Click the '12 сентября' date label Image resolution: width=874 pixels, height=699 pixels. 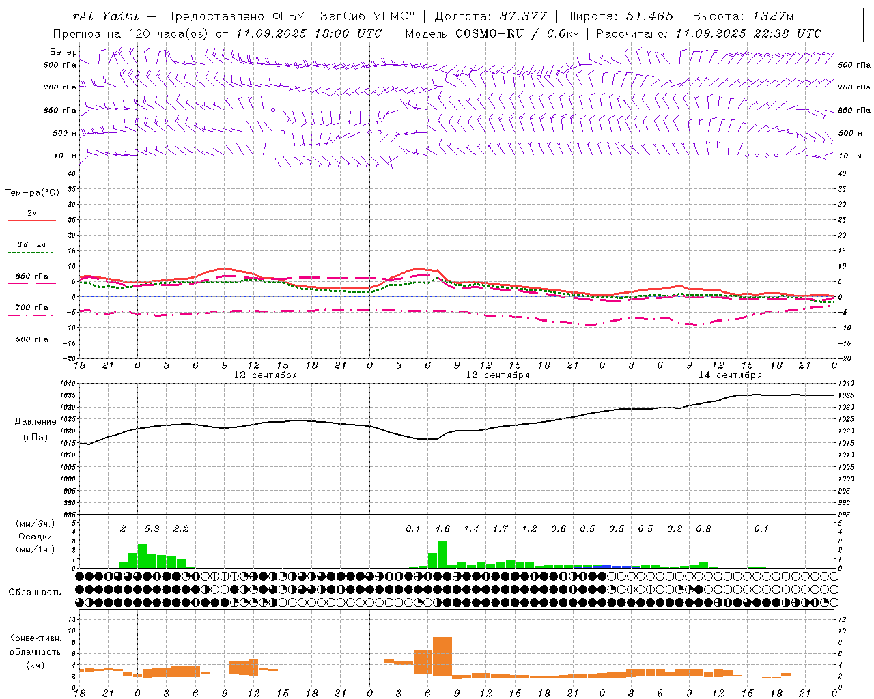(266, 375)
